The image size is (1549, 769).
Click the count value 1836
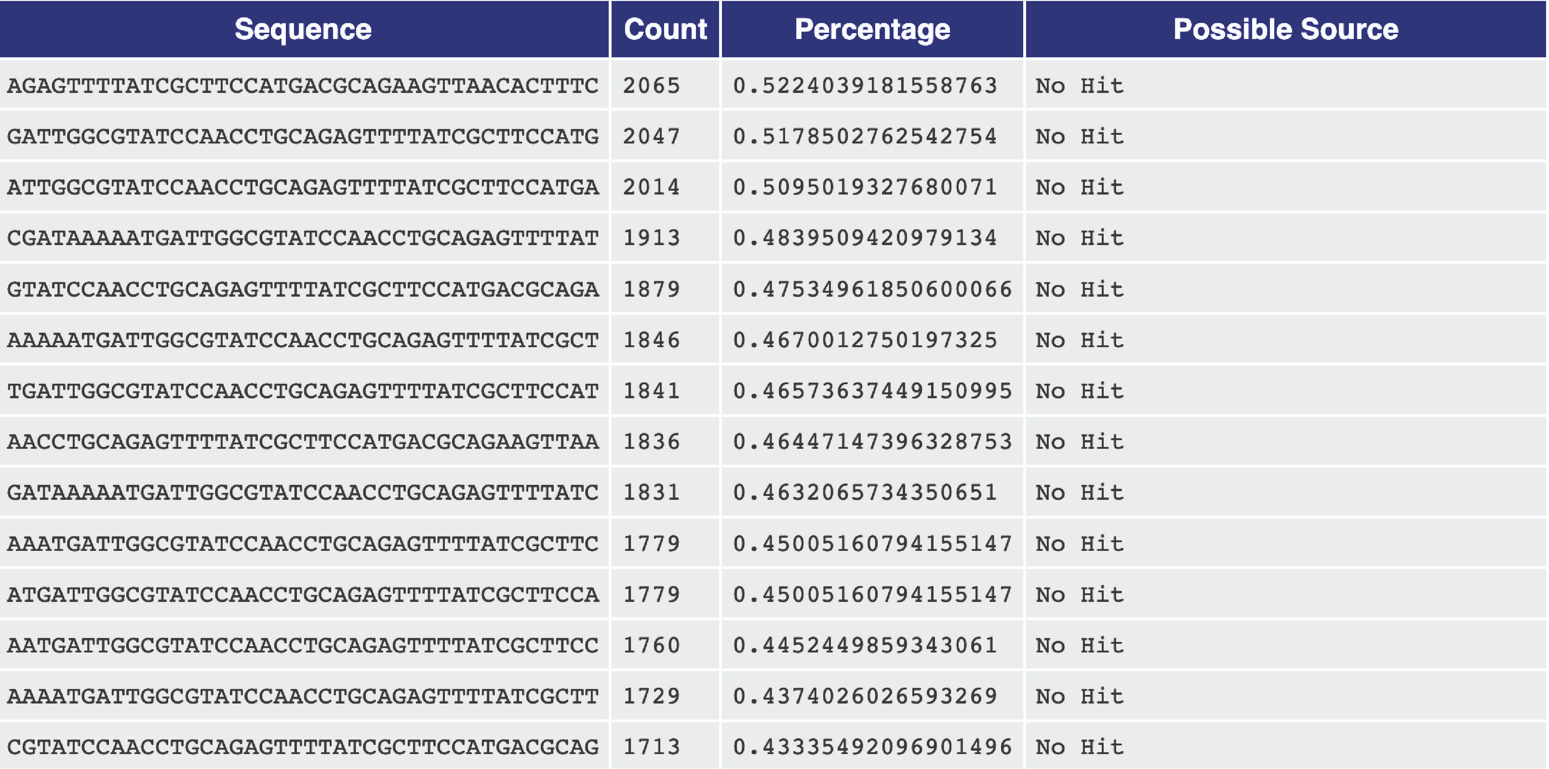tap(651, 442)
